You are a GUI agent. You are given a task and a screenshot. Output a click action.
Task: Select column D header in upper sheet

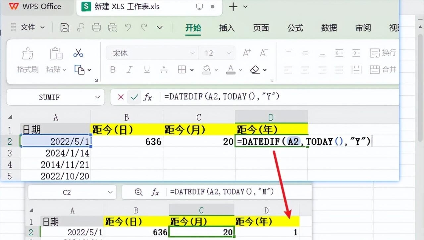pyautogui.click(x=271, y=117)
